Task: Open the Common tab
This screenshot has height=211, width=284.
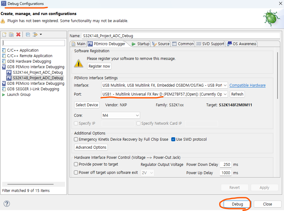Action: [183, 44]
